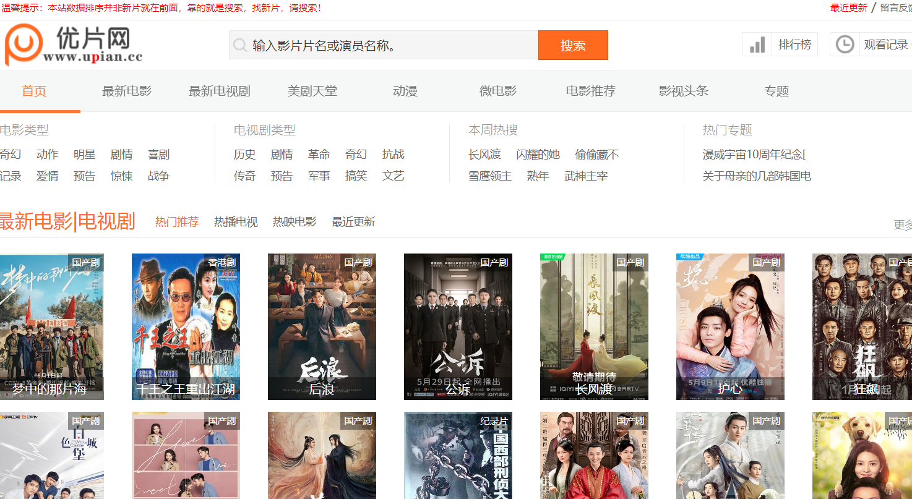This screenshot has height=499, width=912.
Task: Switch to the 热映电影 tab
Action: point(295,222)
